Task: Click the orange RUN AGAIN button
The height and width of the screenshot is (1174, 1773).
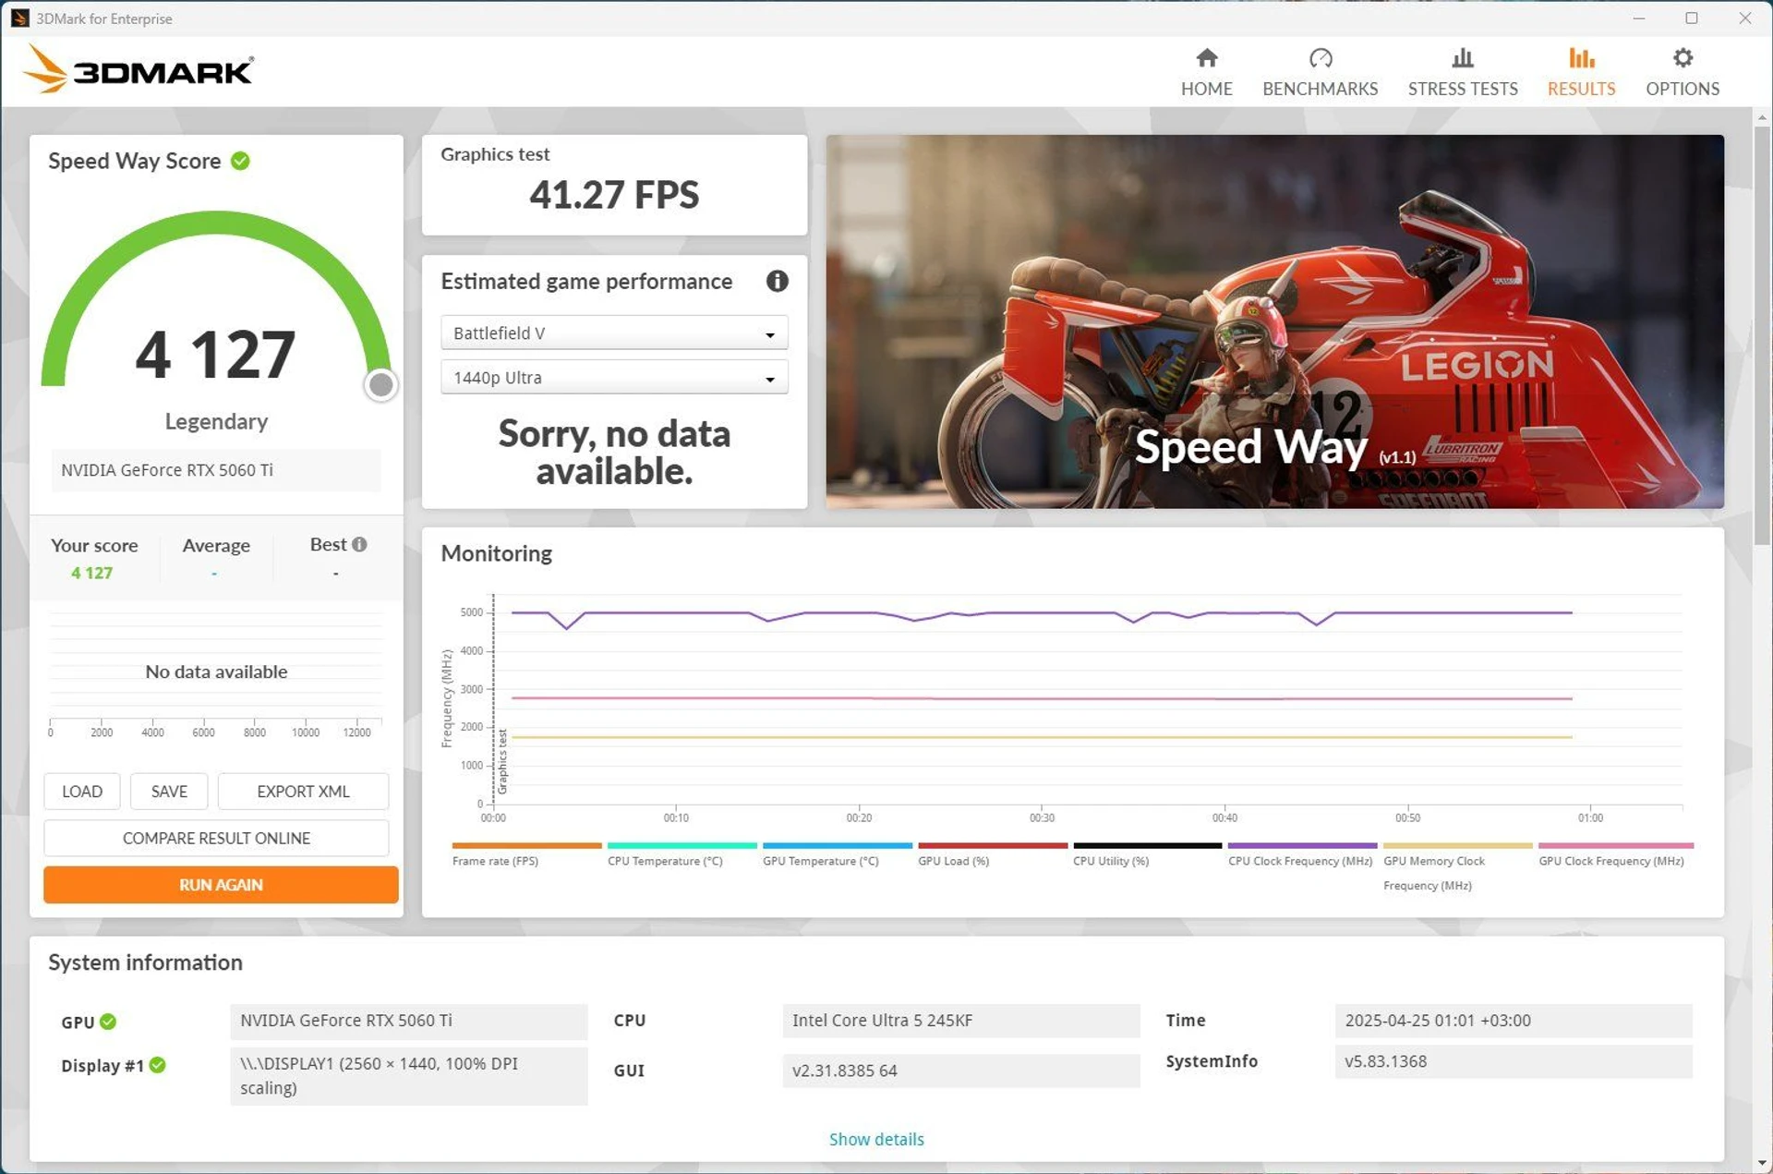Action: (221, 885)
